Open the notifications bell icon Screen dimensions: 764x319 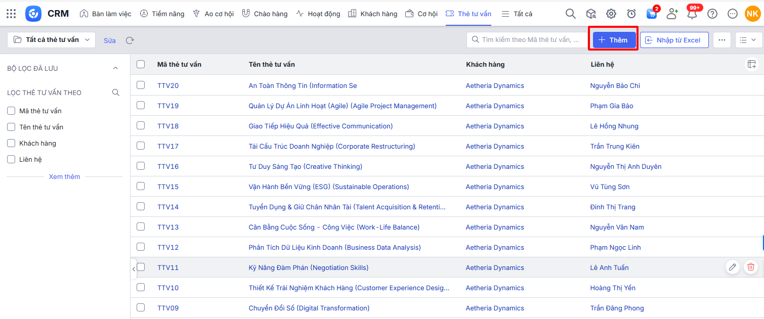click(692, 14)
